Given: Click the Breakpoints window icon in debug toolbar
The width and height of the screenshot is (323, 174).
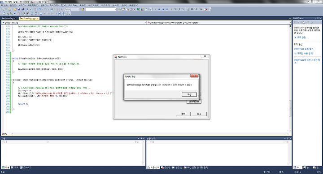Looking at the screenshot, I should (x=205, y=9).
